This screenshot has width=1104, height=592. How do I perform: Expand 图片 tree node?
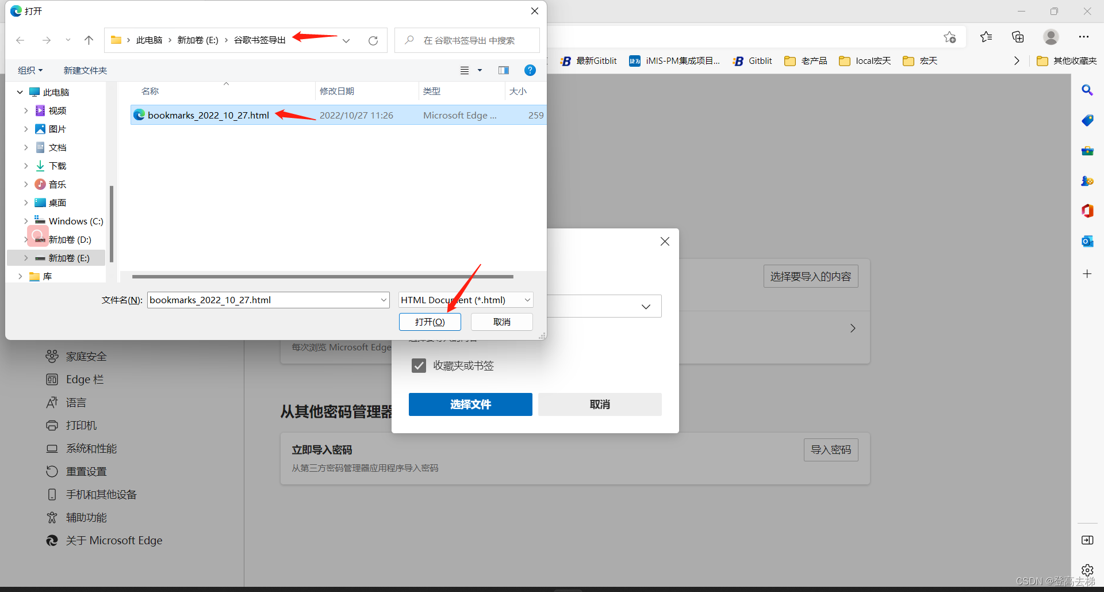pos(26,129)
